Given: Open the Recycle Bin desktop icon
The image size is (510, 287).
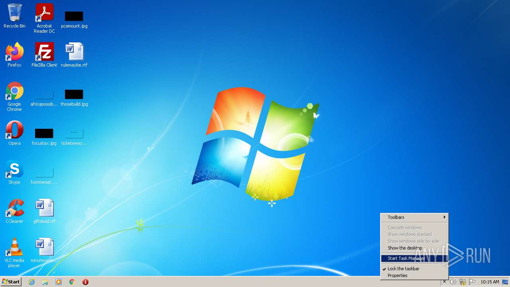Looking at the screenshot, I should [14, 16].
